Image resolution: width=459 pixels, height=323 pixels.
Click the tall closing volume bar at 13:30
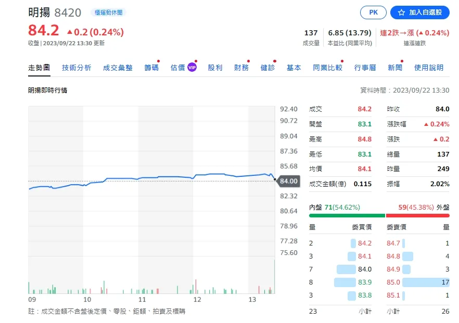pos(274,276)
